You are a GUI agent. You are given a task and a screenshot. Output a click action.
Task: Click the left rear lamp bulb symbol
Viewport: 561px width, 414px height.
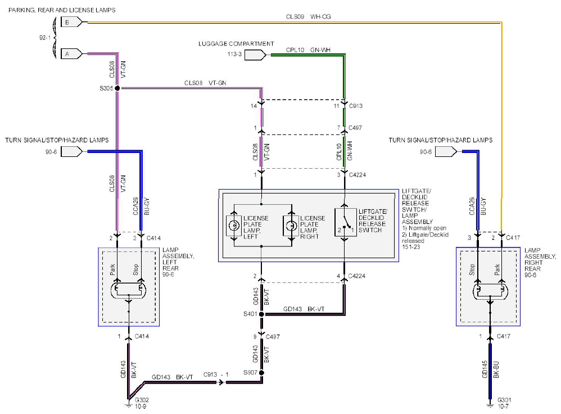tap(129, 290)
